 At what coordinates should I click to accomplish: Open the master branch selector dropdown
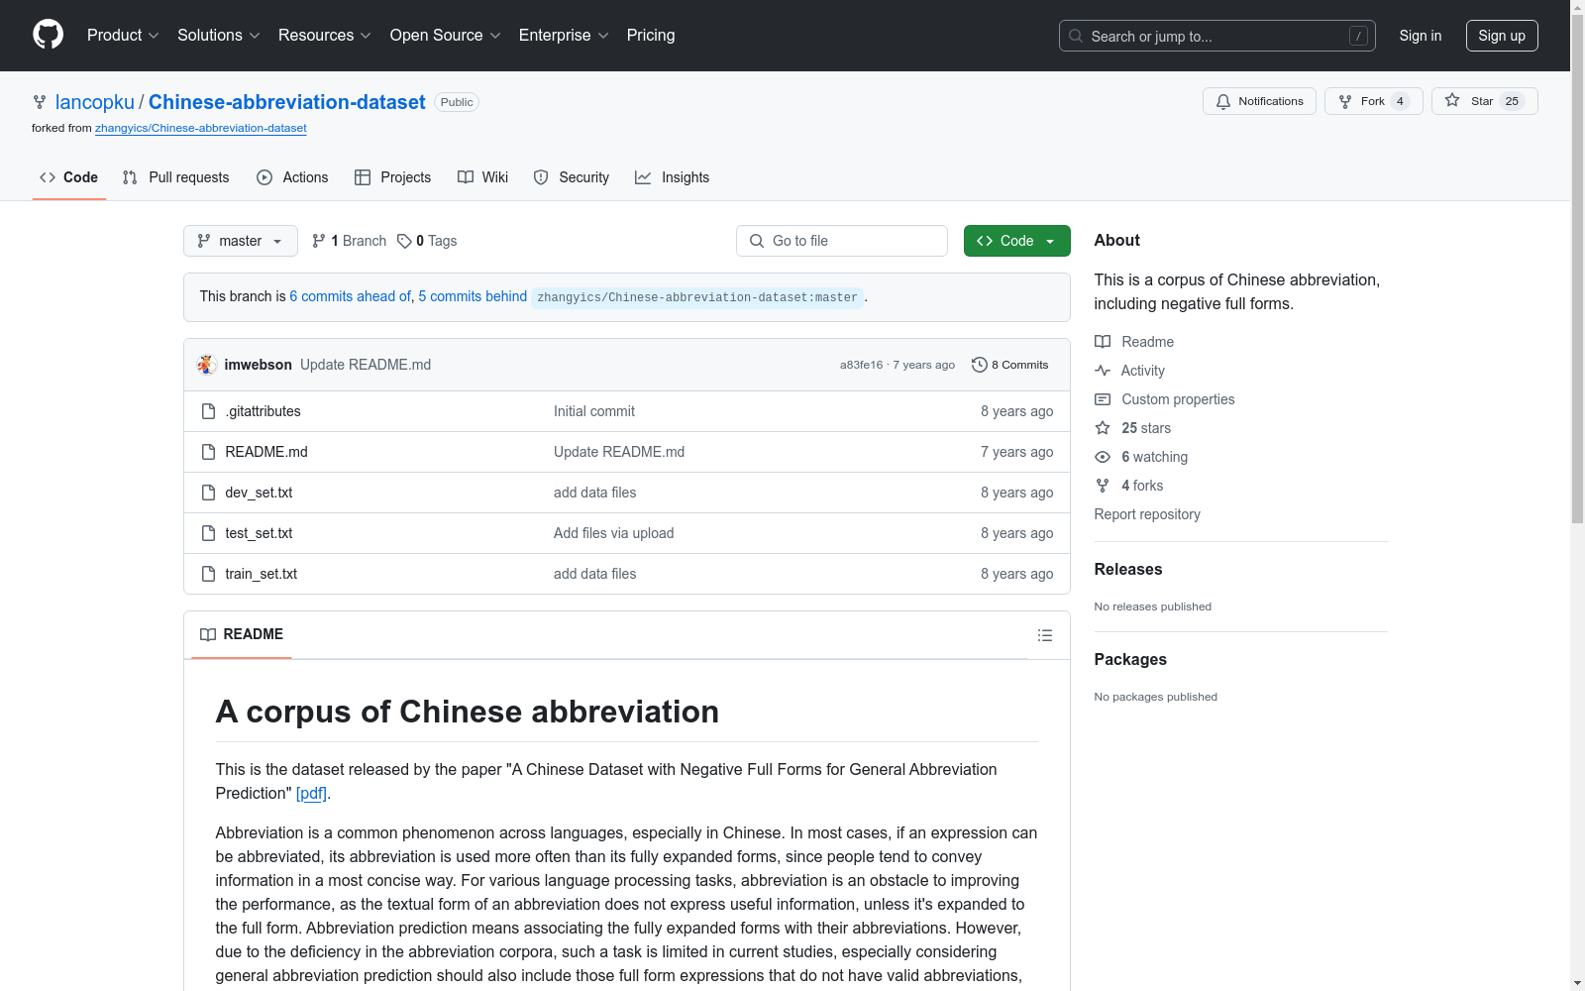pyautogui.click(x=241, y=241)
